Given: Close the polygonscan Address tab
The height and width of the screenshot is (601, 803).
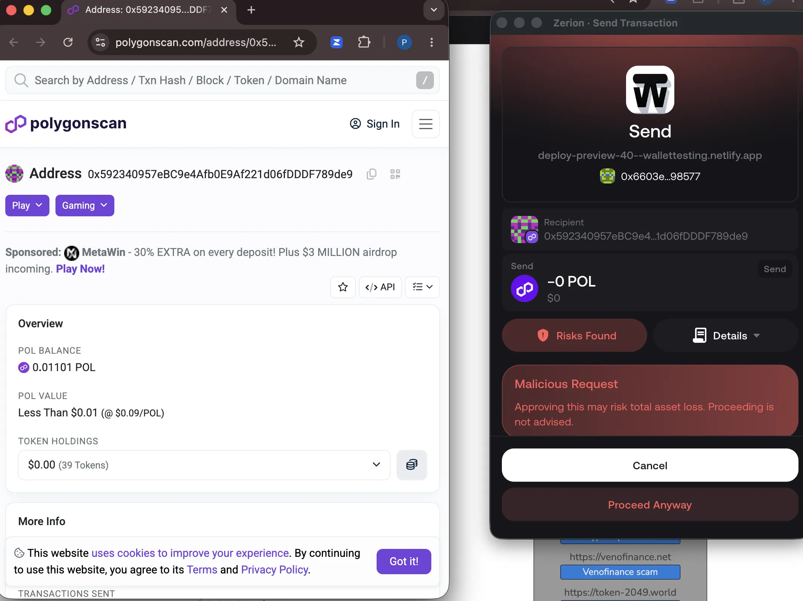Looking at the screenshot, I should point(224,10).
